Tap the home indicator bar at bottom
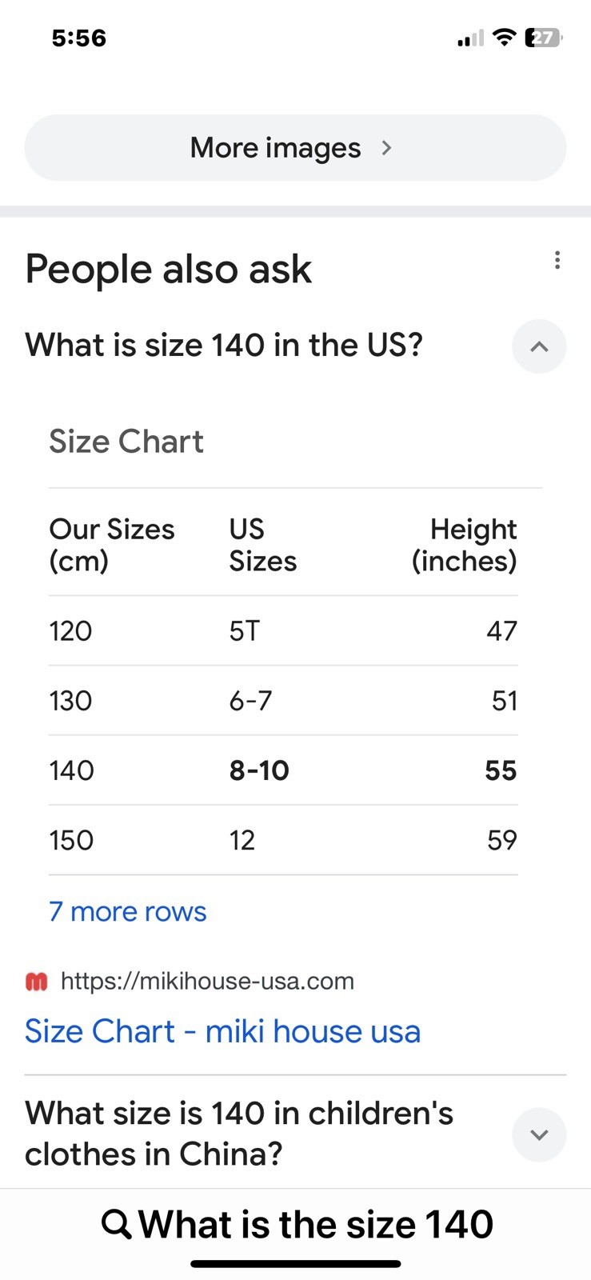The image size is (591, 1280). tap(295, 1264)
